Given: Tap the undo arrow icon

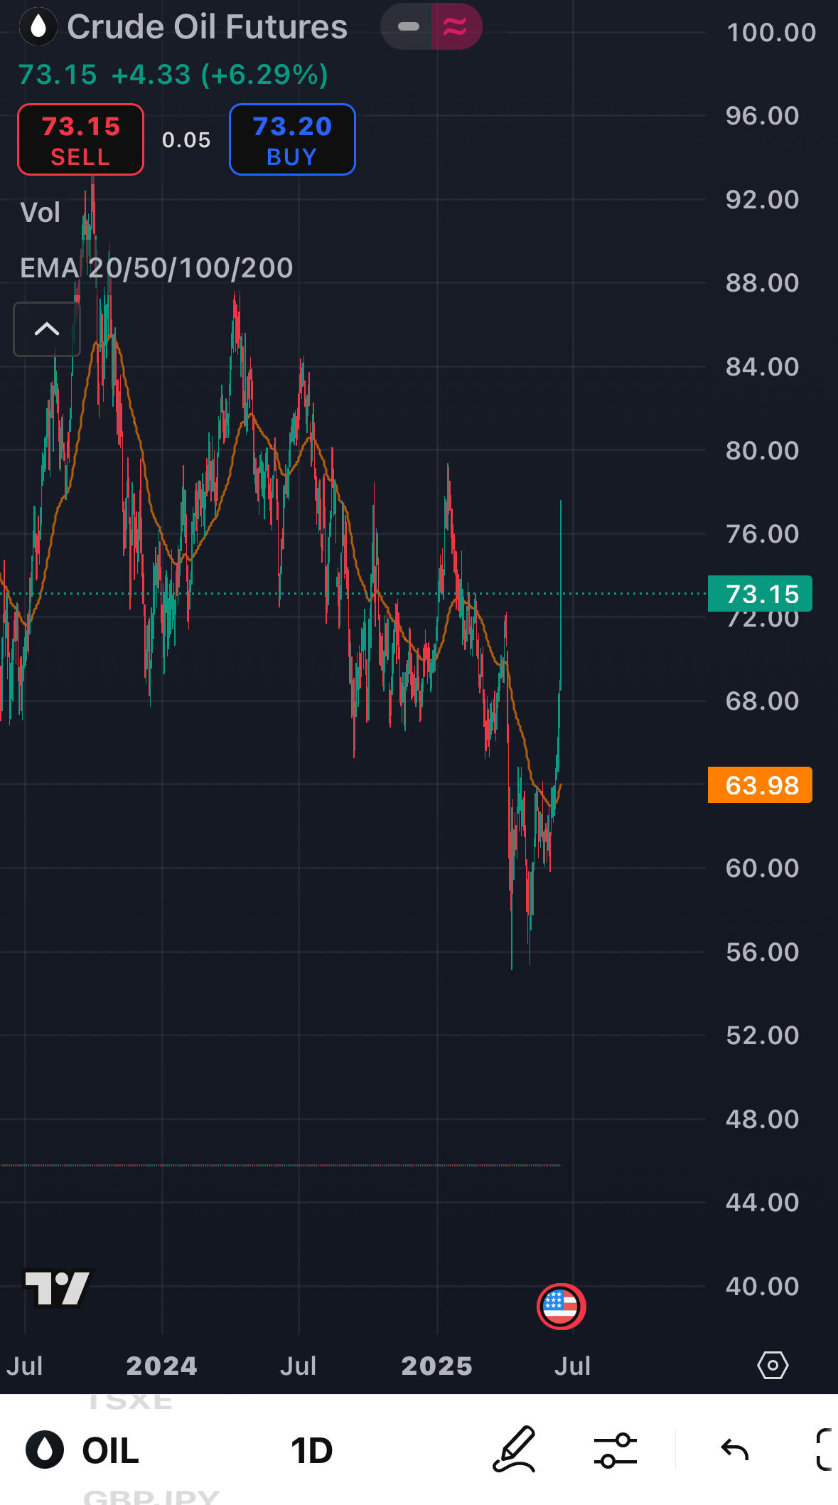Looking at the screenshot, I should click(x=734, y=1450).
